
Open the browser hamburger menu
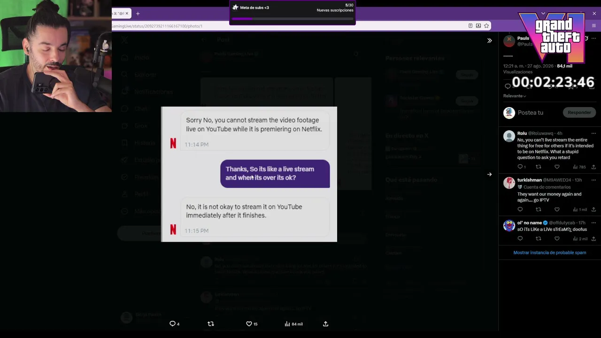coord(593,26)
